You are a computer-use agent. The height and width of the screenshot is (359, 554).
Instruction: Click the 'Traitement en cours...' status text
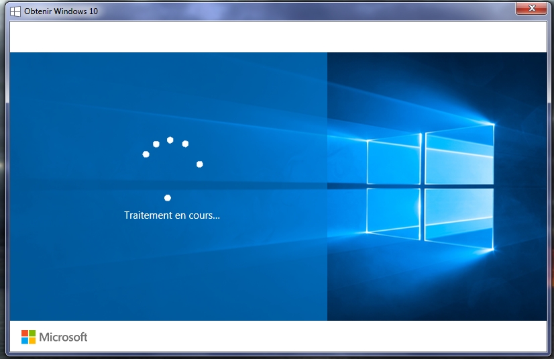click(172, 215)
